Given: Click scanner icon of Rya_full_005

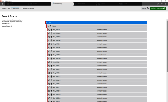Looking at the screenshot, I should tap(51, 44).
